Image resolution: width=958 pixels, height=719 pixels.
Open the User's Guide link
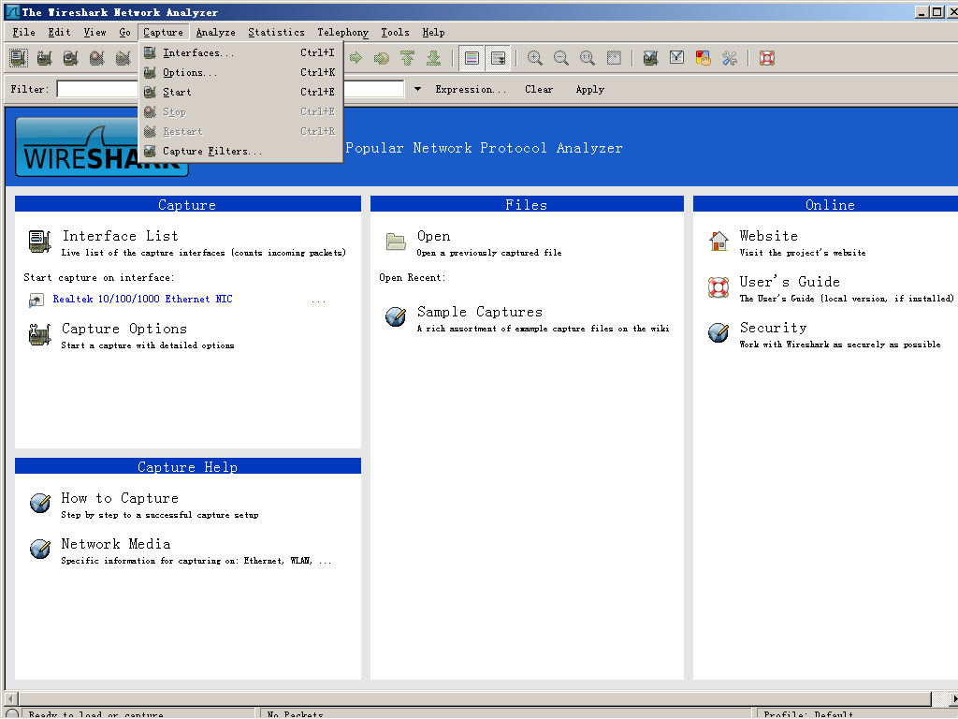(x=790, y=282)
